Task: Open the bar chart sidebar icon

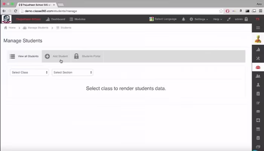Action: [258, 49]
